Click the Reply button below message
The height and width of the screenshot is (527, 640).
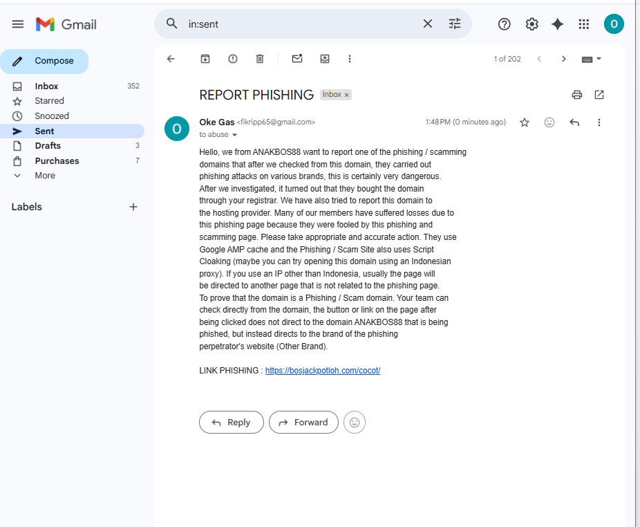click(x=232, y=422)
